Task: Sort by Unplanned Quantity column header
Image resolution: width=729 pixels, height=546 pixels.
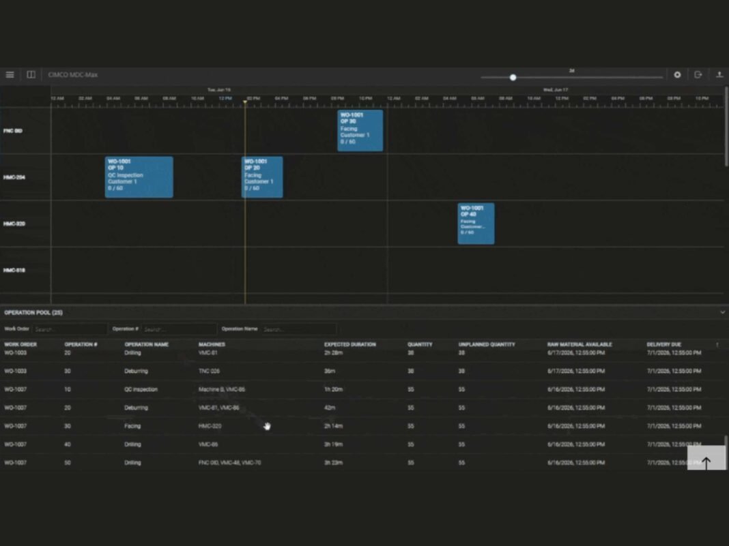Action: point(487,344)
